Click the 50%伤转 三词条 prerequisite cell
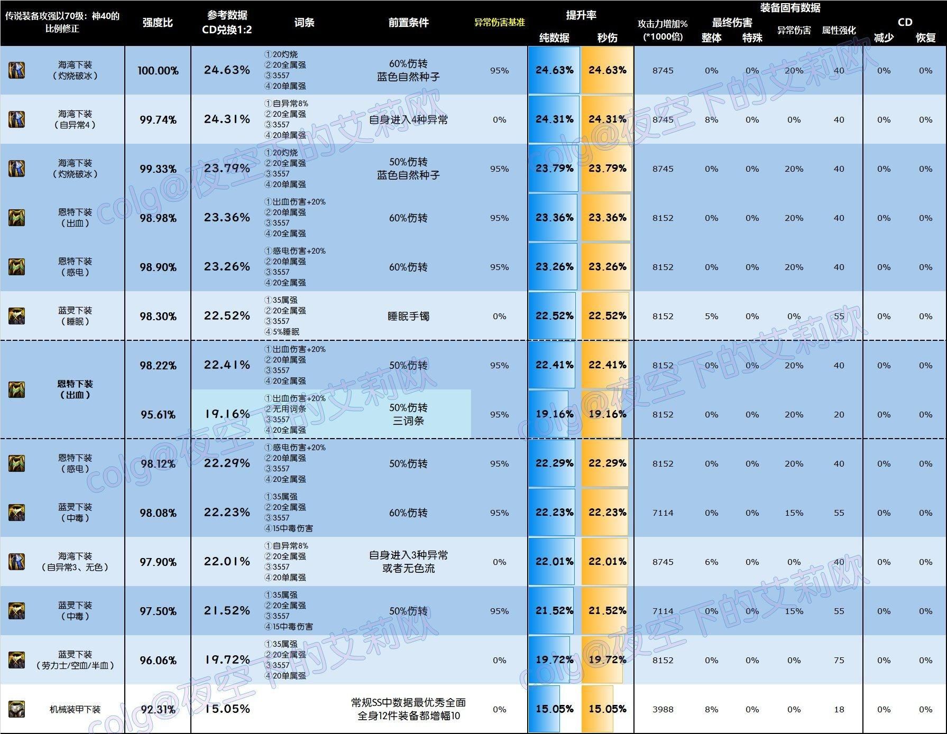The height and width of the screenshot is (734, 947). click(x=408, y=414)
